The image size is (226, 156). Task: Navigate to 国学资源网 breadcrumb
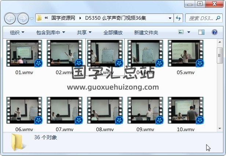point(63,18)
